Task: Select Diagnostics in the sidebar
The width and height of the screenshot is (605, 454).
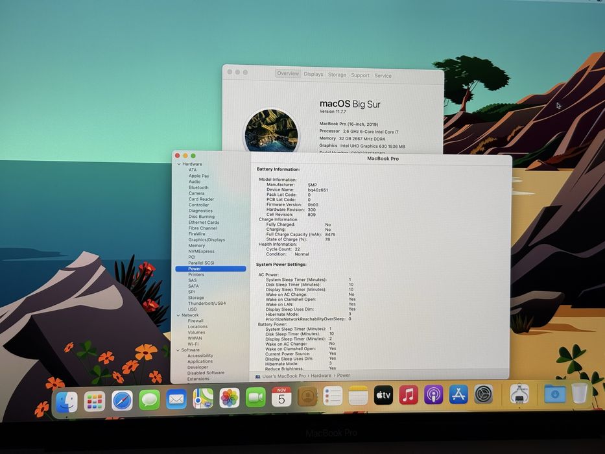Action: pyautogui.click(x=200, y=210)
